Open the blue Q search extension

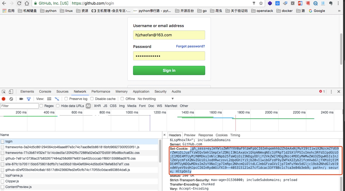(x=315, y=4)
